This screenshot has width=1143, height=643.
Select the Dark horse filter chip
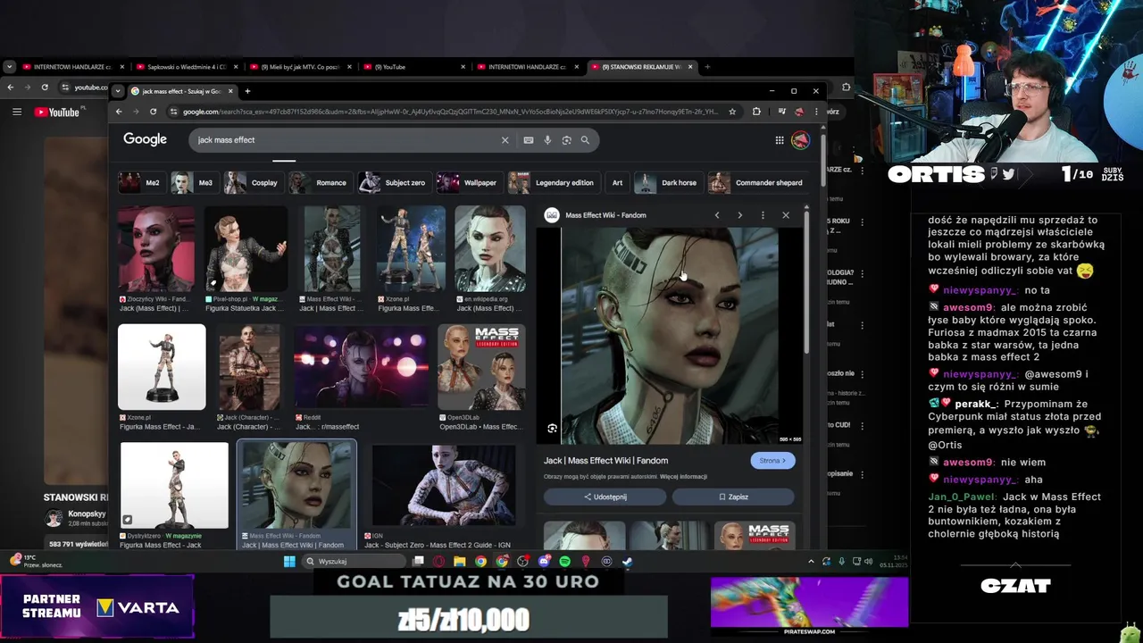coord(667,183)
